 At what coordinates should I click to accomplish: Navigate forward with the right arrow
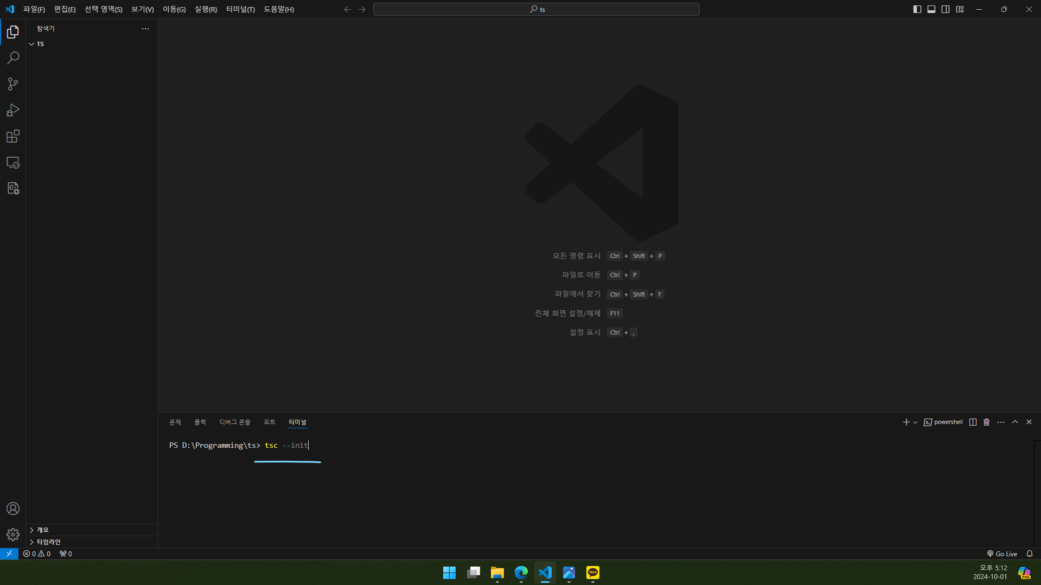(362, 9)
